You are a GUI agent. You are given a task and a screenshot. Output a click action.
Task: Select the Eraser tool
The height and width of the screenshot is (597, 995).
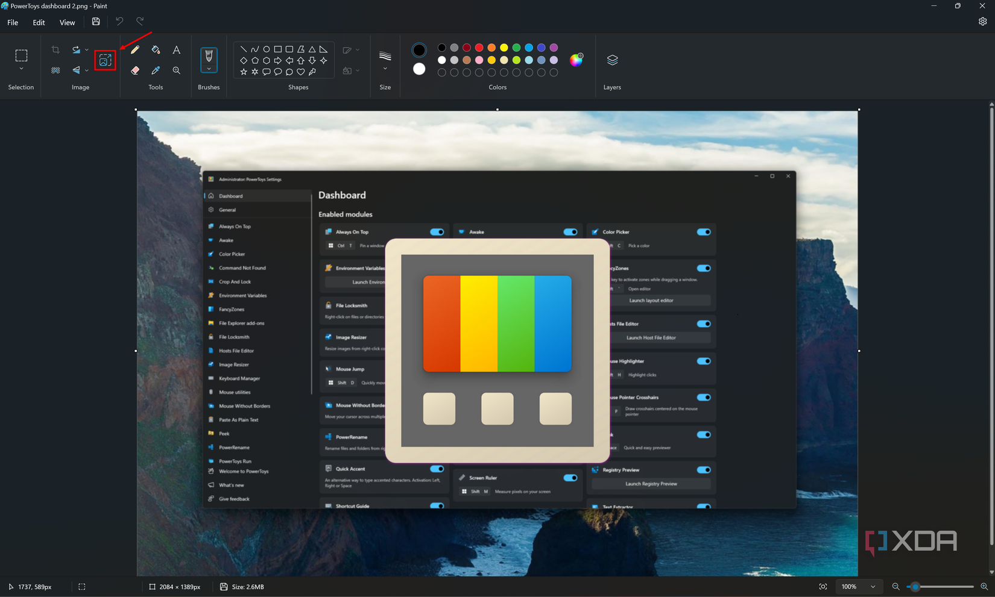click(135, 70)
